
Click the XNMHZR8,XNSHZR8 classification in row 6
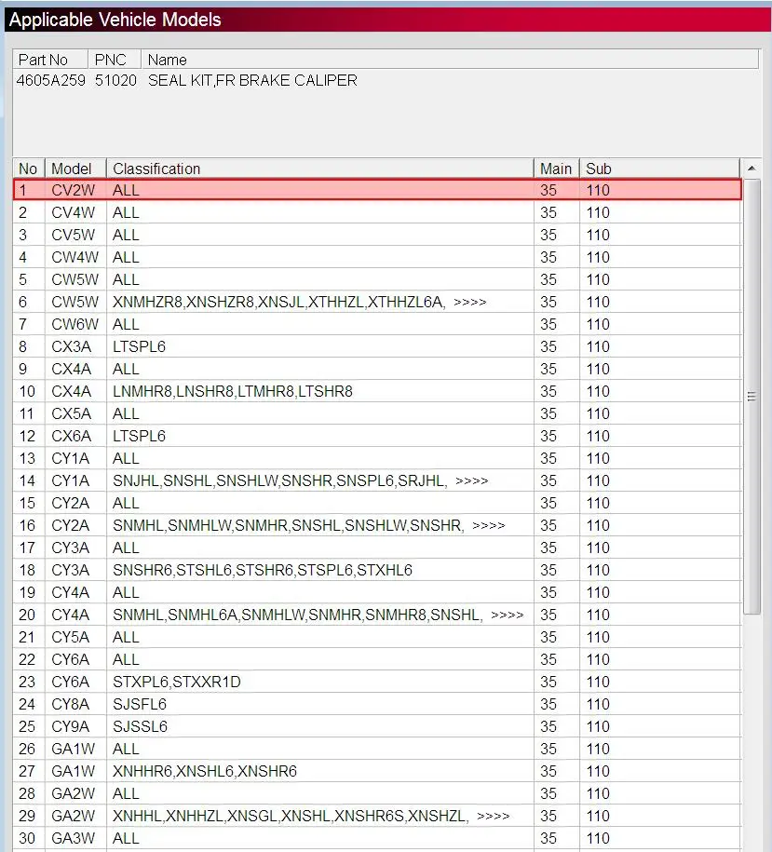(x=299, y=302)
